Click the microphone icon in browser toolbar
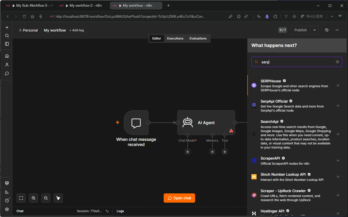Image resolution: width=348 pixels, height=217 pixels. click(41, 16)
